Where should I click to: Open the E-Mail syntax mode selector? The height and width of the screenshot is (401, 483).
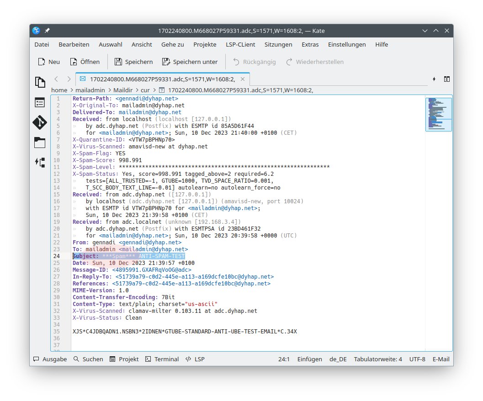441,359
